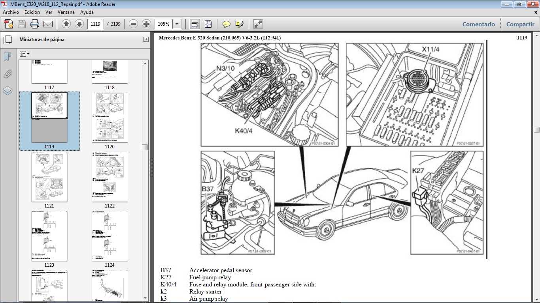The width and height of the screenshot is (540, 303).
Task: Click total page count 3199 text
Action: pos(115,24)
